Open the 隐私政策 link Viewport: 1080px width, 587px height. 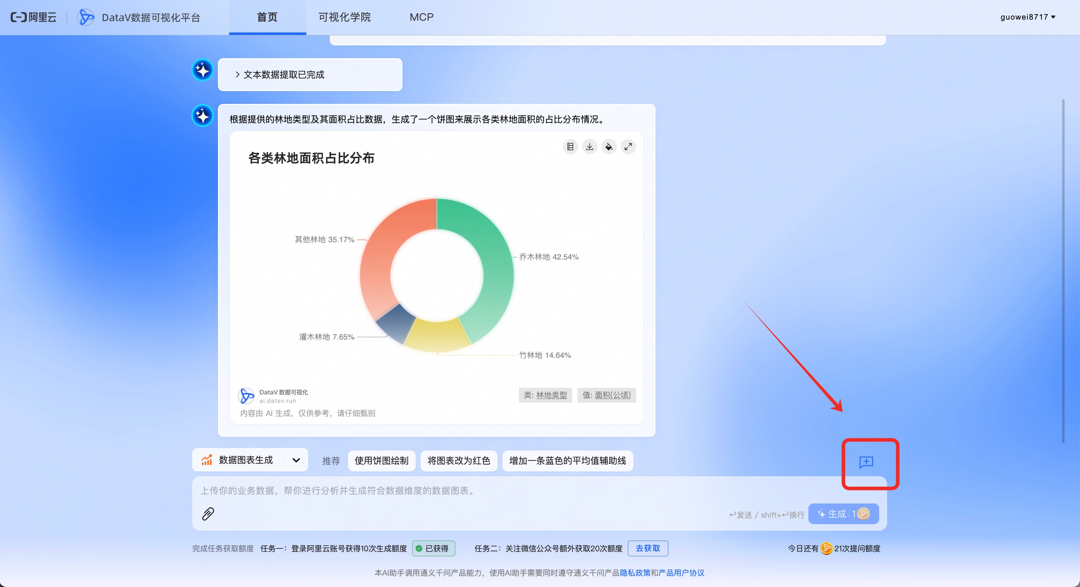coord(635,572)
